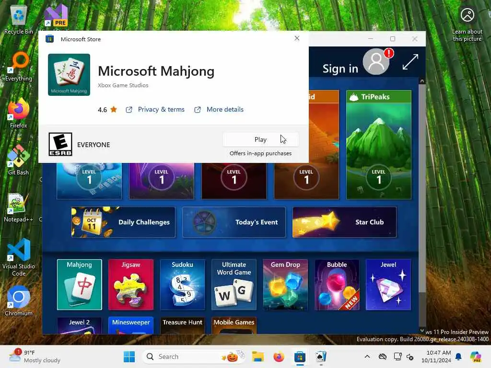Screen dimensions: 491x368
Task: Close the Microsoft Store popup
Action: click(297, 38)
